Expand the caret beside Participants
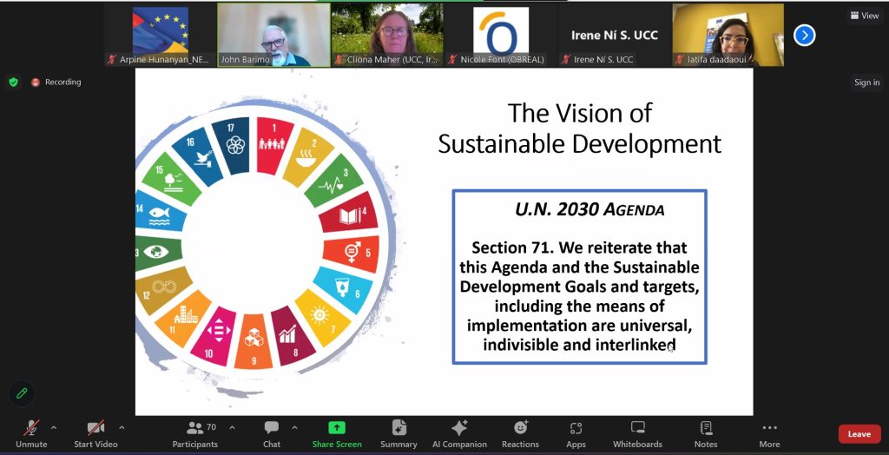The height and width of the screenshot is (455, 889). click(234, 427)
